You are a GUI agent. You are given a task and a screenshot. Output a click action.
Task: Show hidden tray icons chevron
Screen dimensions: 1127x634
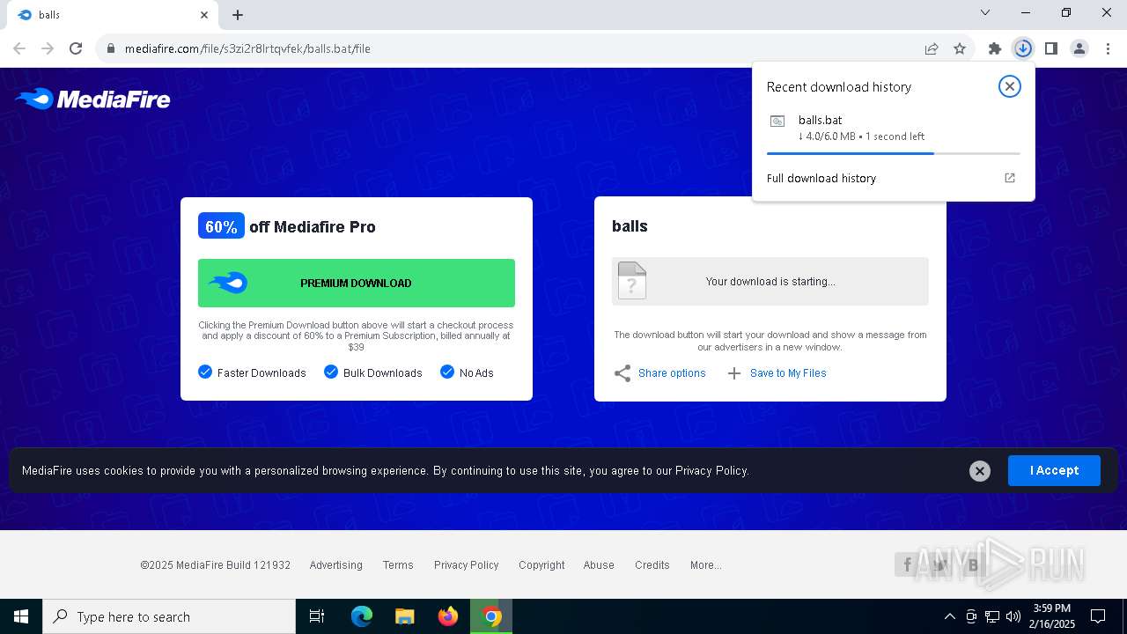point(949,616)
